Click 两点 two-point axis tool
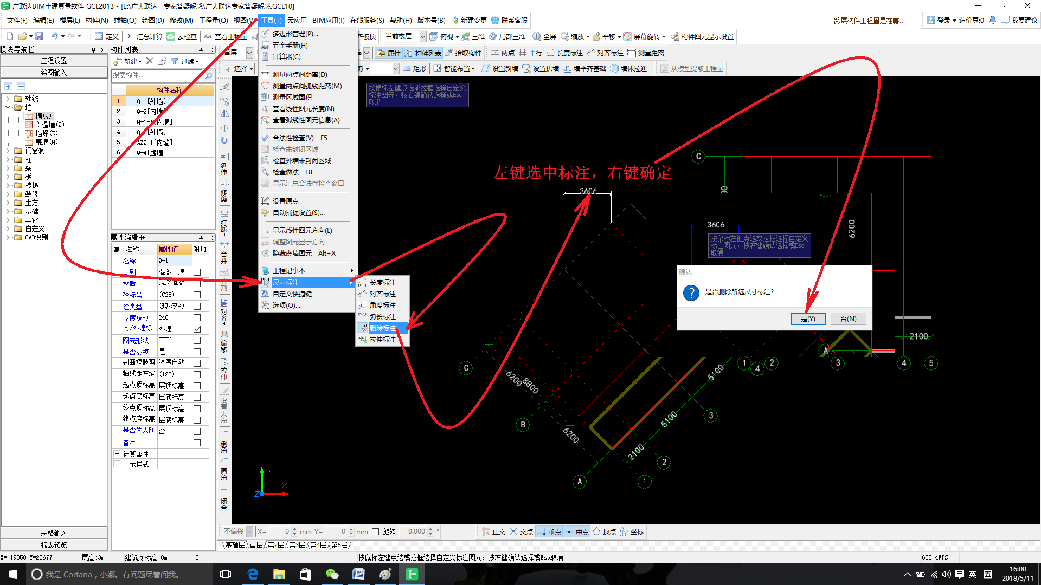Screen dimensions: 1041x585 (503, 53)
